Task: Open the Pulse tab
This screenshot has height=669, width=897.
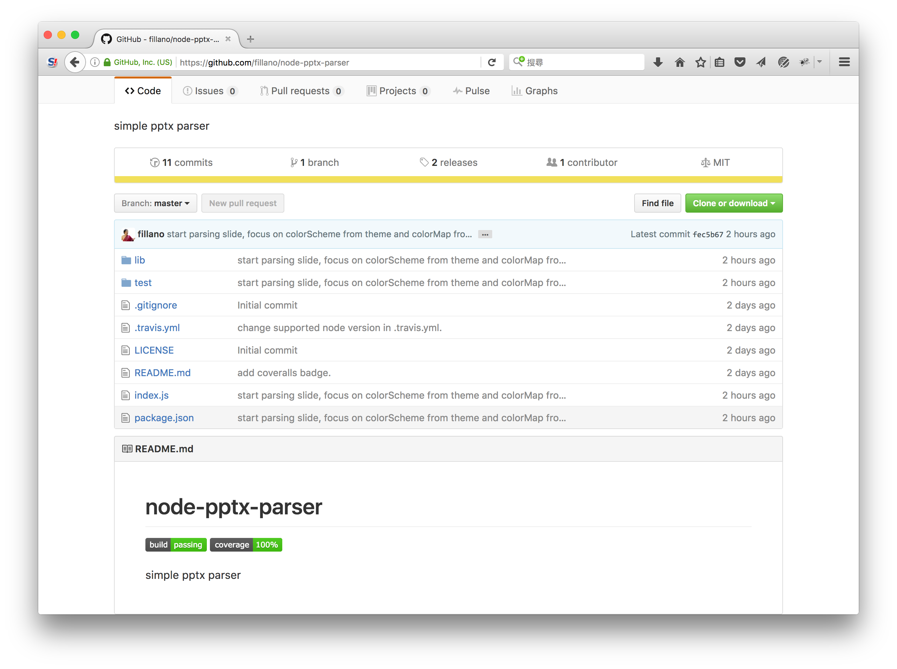Action: 471,91
